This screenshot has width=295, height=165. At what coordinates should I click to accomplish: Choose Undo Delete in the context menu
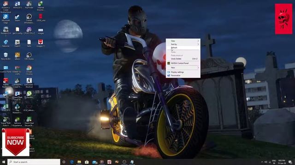click(x=183, y=59)
